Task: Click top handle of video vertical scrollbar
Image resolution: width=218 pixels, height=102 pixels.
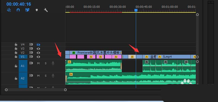Action: point(197,15)
